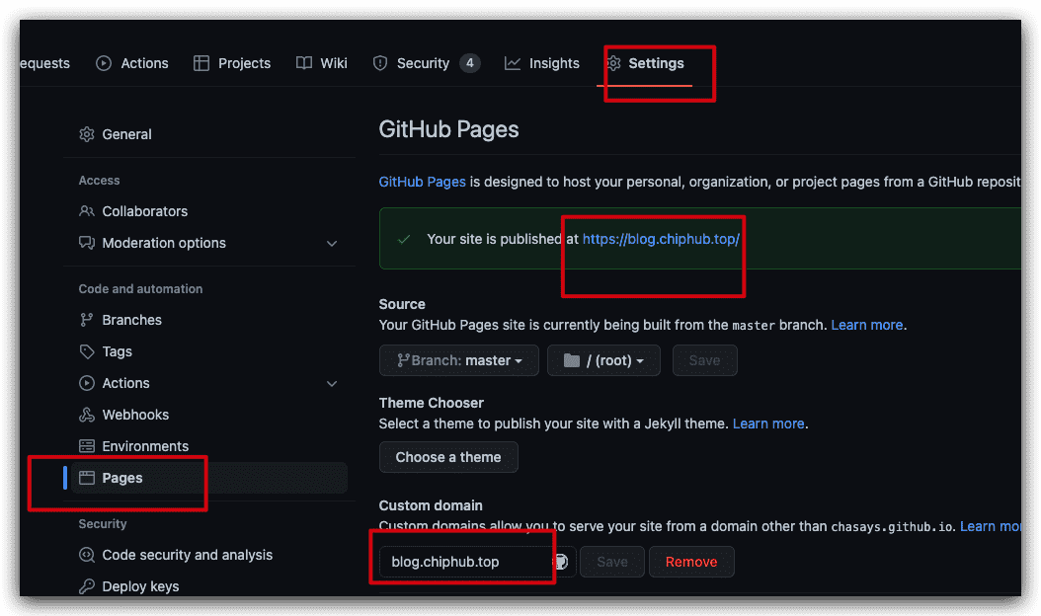This screenshot has width=1041, height=616.
Task: Click Learn more link in Theme Chooser section
Action: [x=768, y=423]
